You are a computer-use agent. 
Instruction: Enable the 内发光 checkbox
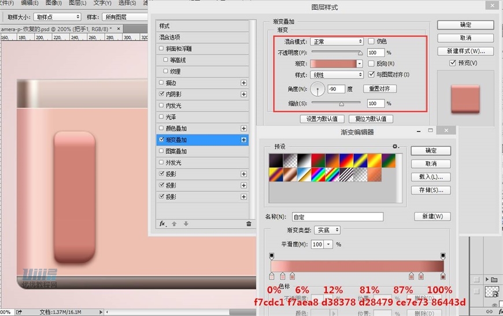pos(161,105)
